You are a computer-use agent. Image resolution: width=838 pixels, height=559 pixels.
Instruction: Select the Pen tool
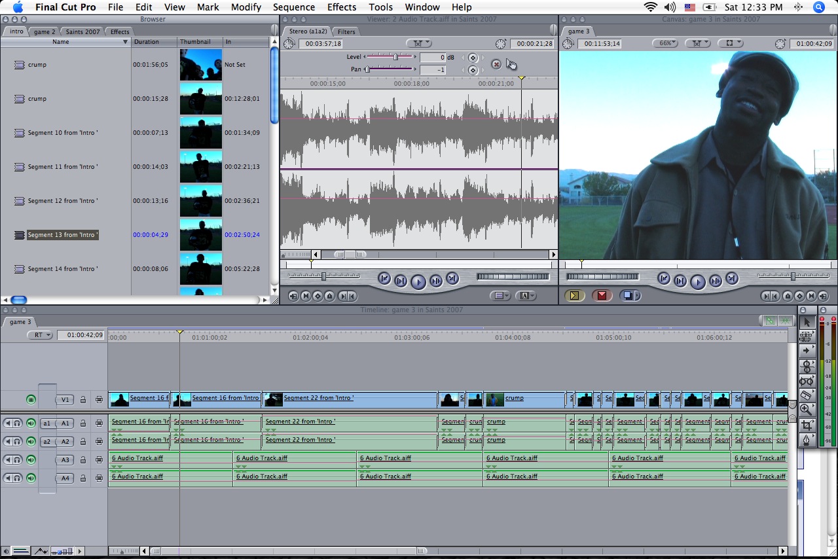[807, 440]
